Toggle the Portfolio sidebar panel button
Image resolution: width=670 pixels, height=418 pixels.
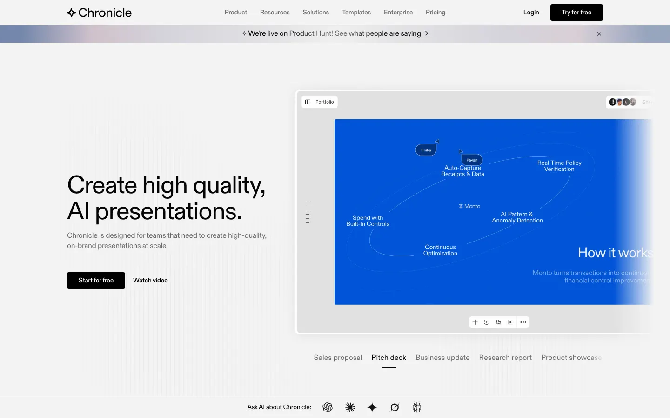(320, 102)
